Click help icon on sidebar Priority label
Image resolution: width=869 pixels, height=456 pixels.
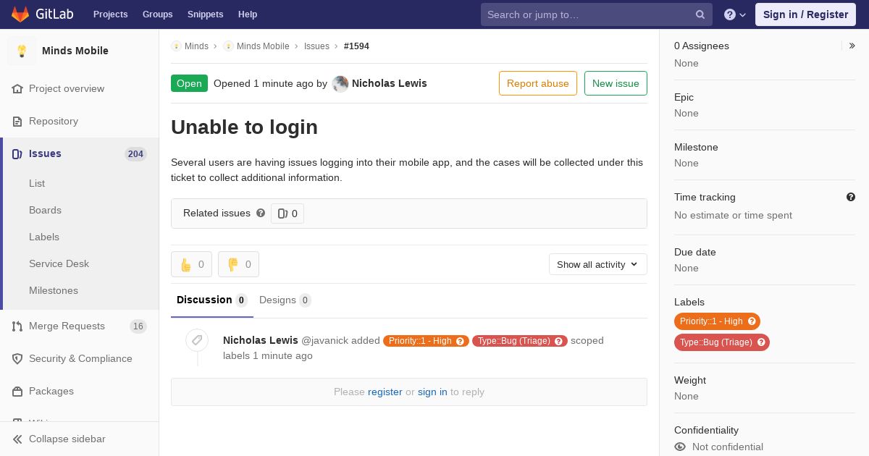coord(752,321)
